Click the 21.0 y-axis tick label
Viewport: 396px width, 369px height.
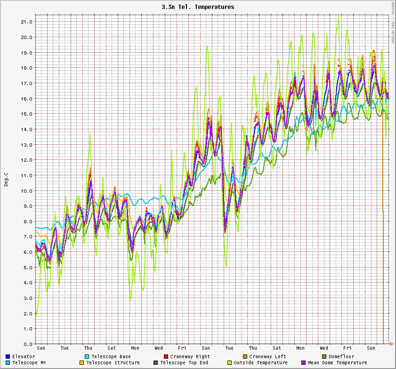(27, 22)
